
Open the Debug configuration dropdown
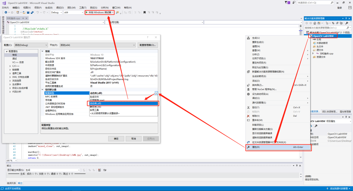pos(61,12)
